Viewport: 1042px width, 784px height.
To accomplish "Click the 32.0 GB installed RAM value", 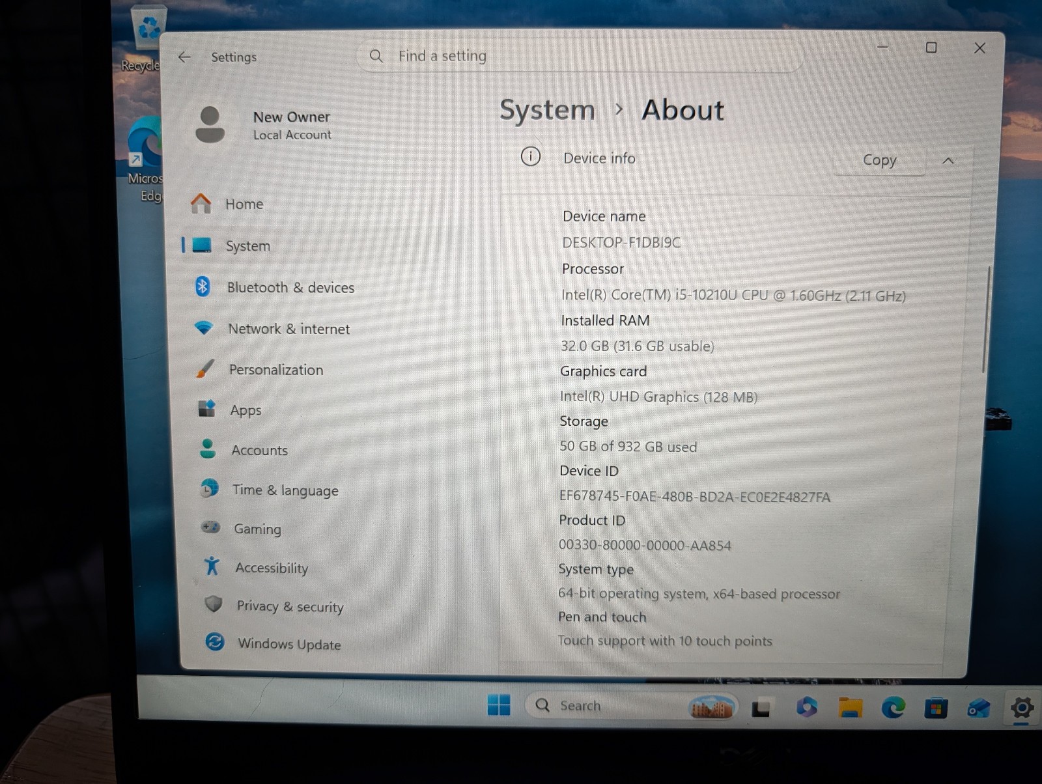I will coord(638,346).
